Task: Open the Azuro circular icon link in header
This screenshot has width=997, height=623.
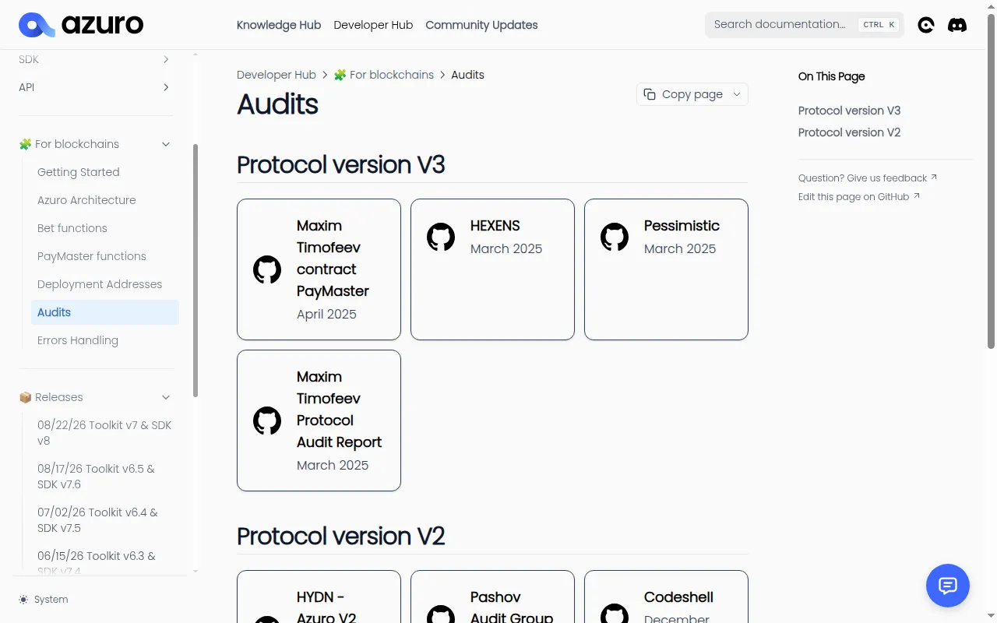Action: pos(926,25)
